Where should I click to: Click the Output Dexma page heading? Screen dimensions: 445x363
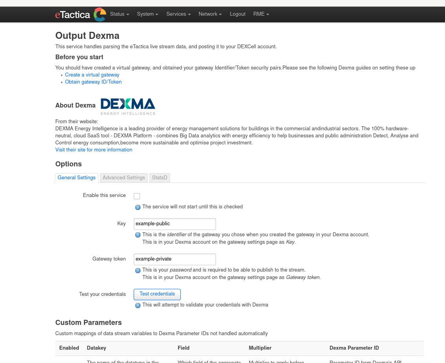87,36
